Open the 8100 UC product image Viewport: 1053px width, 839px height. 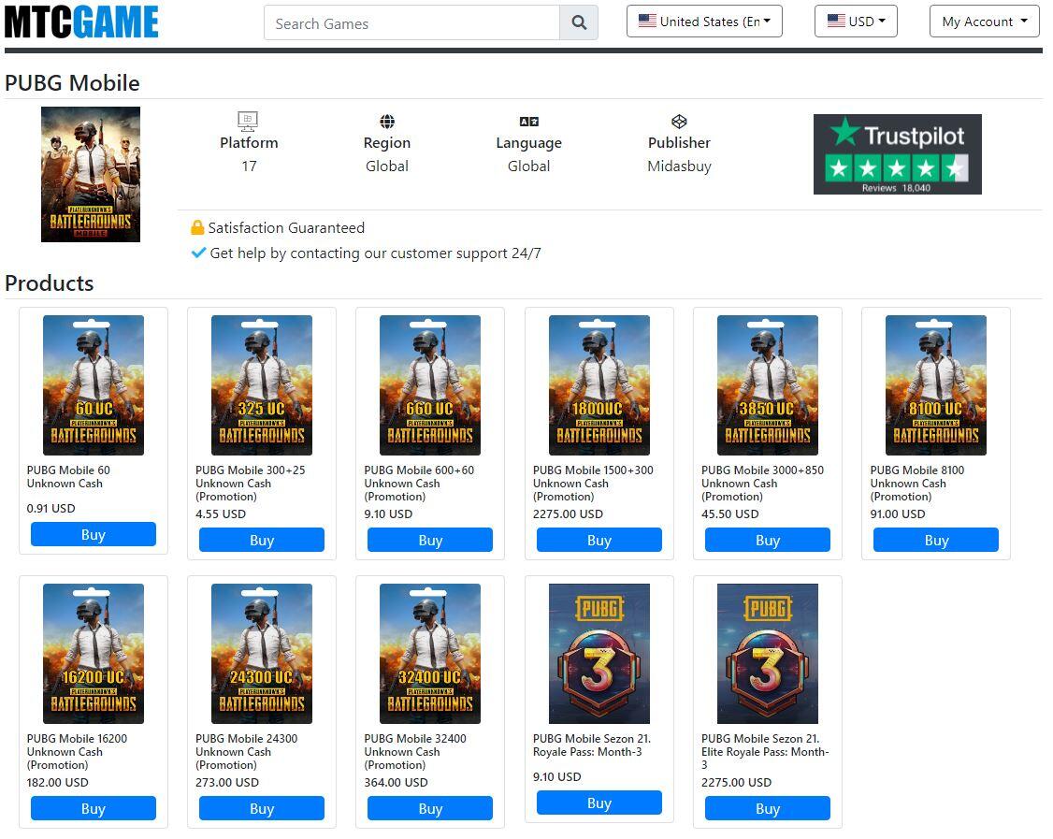(936, 385)
